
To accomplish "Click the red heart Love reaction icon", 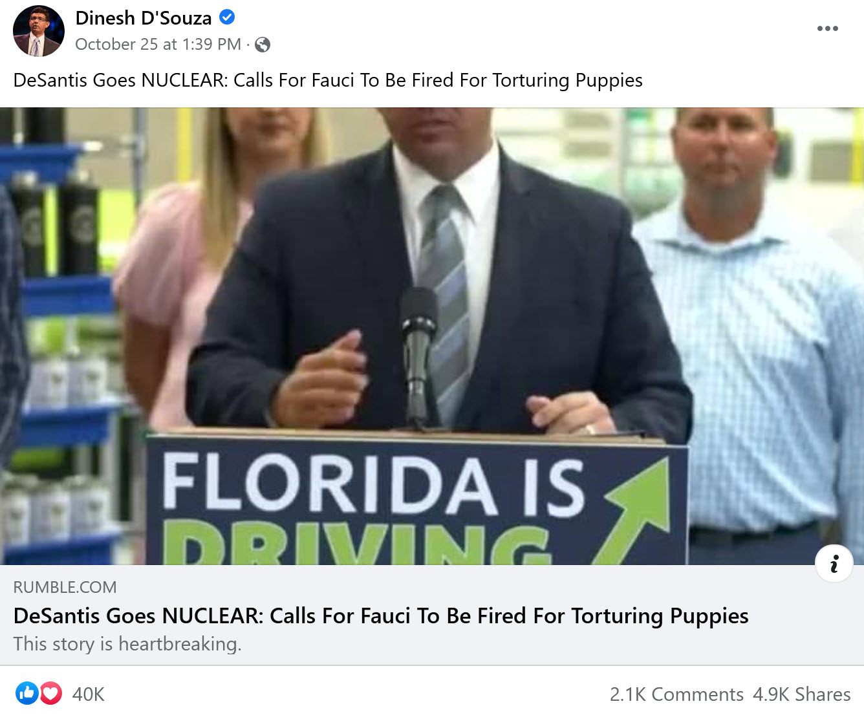I will pyautogui.click(x=51, y=693).
